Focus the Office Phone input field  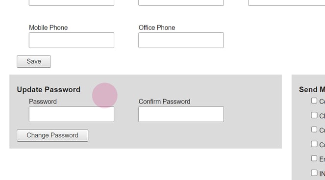[181, 40]
